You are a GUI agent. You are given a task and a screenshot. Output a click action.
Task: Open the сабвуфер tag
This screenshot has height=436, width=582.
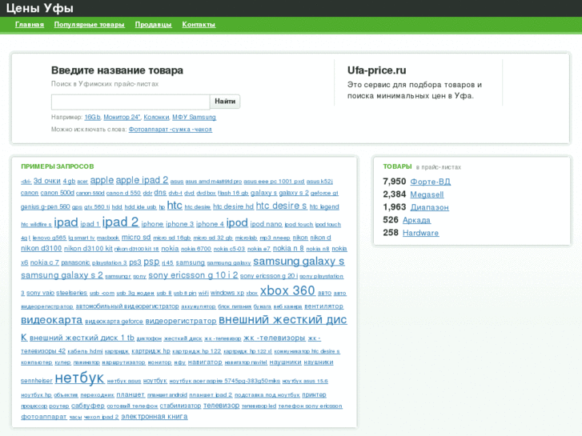(x=88, y=406)
